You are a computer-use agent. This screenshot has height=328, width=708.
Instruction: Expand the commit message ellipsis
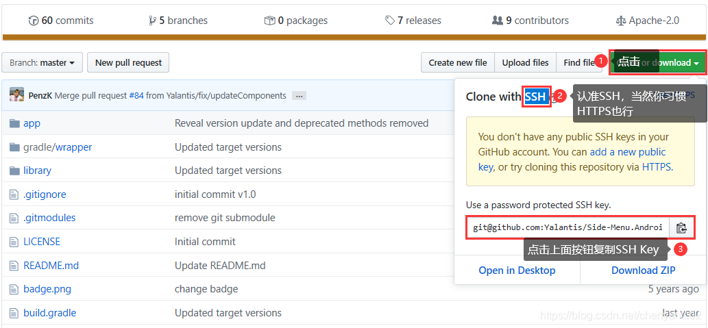click(299, 96)
